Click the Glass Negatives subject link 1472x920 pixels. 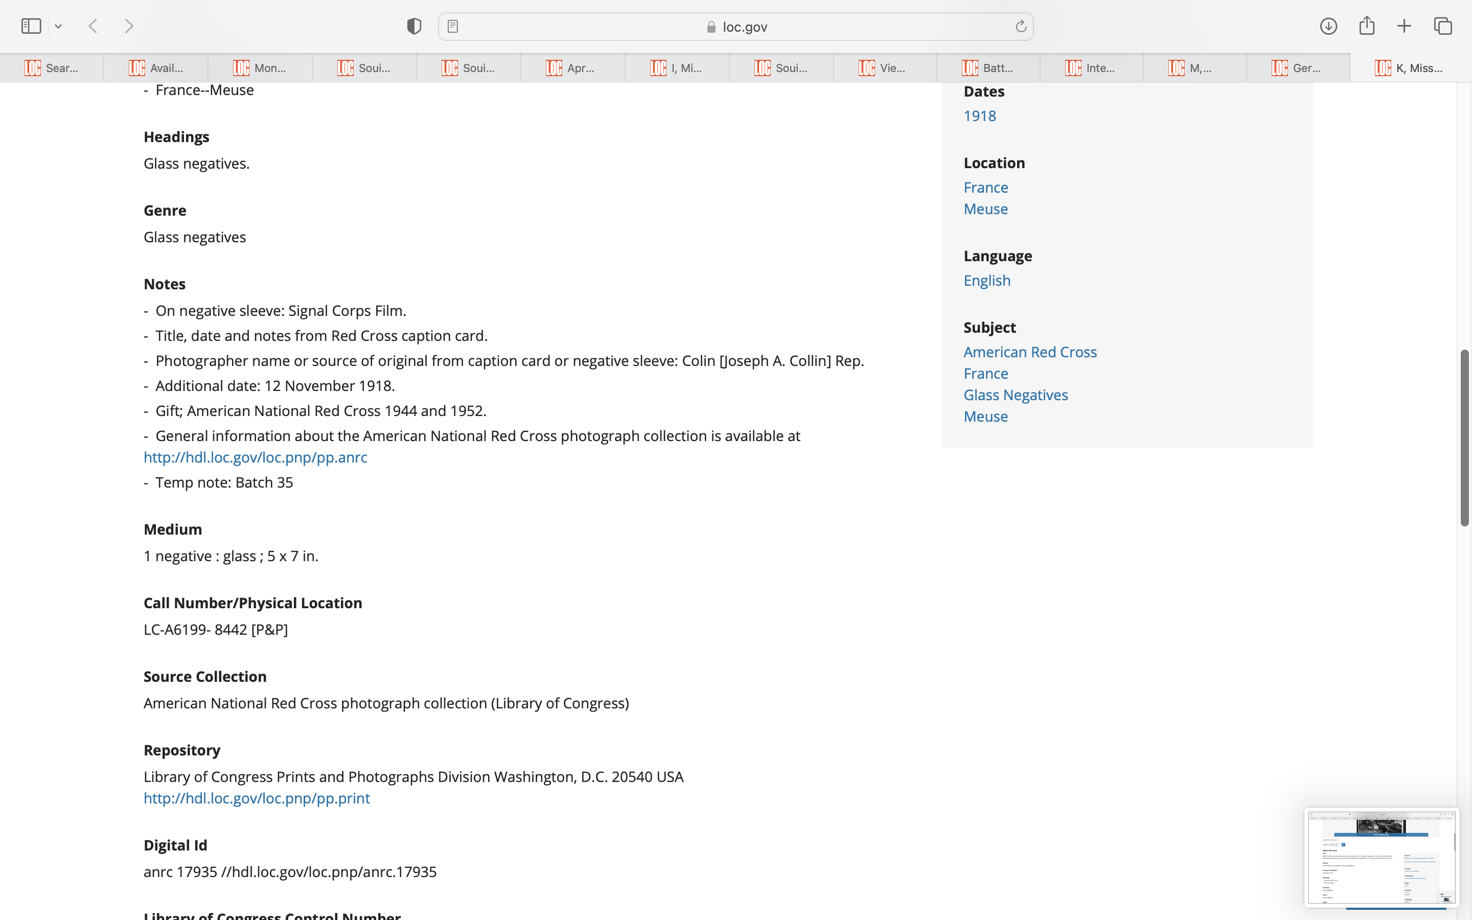[x=1015, y=395]
